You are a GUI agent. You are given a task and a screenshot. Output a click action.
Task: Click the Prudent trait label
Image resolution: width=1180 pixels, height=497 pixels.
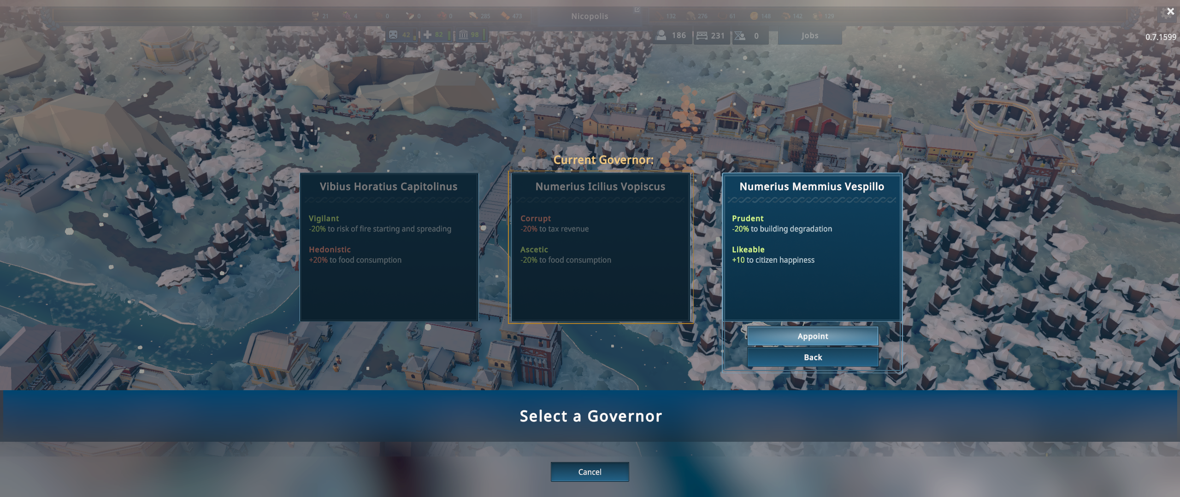(x=748, y=219)
